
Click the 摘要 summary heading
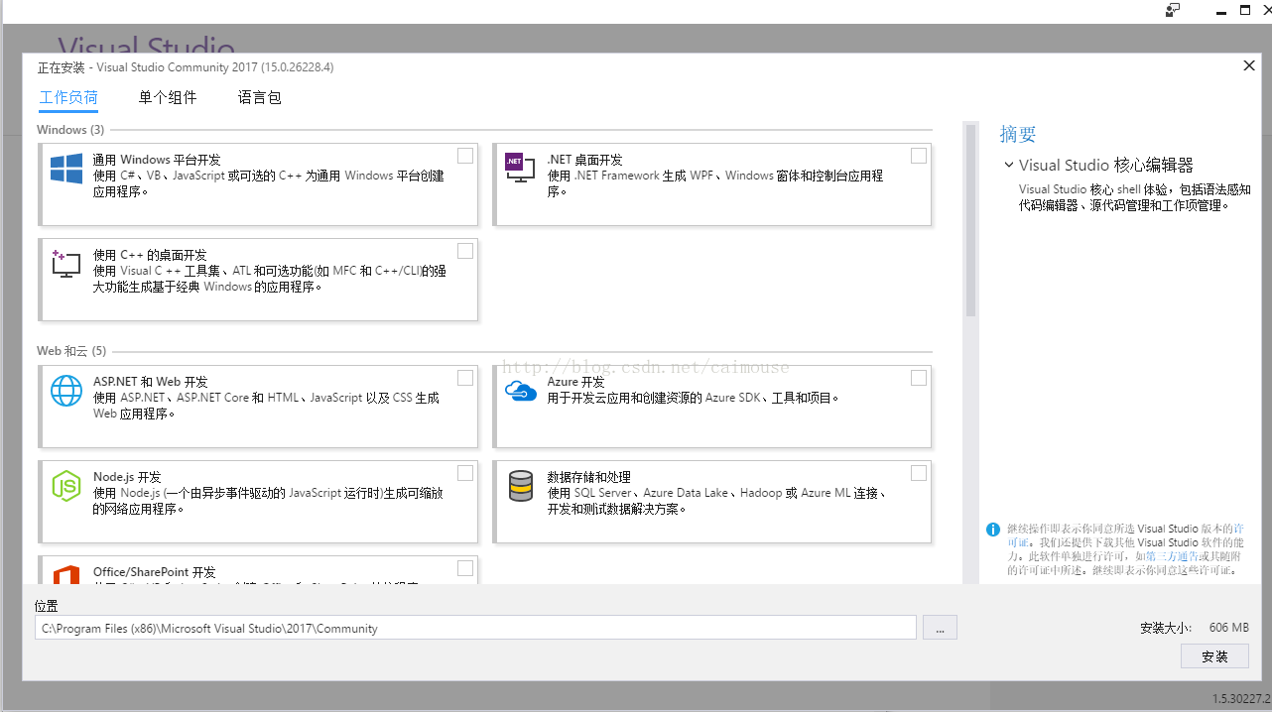point(1018,134)
